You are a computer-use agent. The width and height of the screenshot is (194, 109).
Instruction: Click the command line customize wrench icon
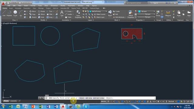pyautogui.click(x=43, y=98)
